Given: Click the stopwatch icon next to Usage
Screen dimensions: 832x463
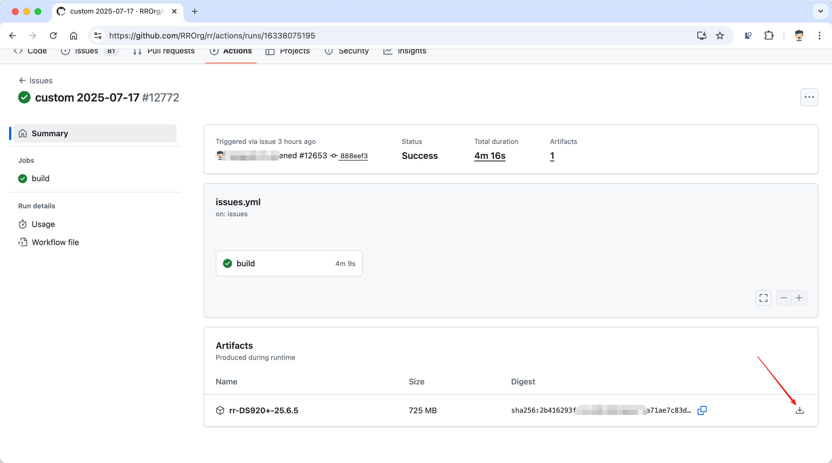Looking at the screenshot, I should pyautogui.click(x=23, y=224).
